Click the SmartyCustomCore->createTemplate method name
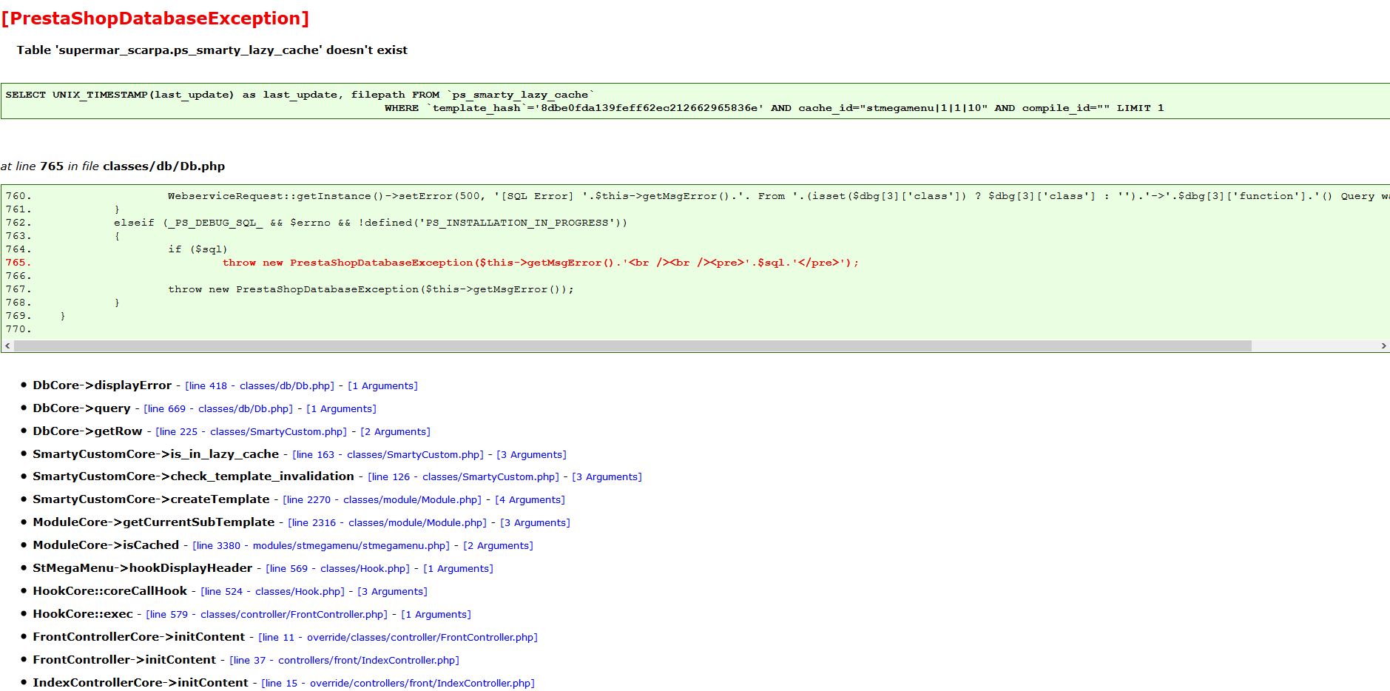 (x=151, y=499)
